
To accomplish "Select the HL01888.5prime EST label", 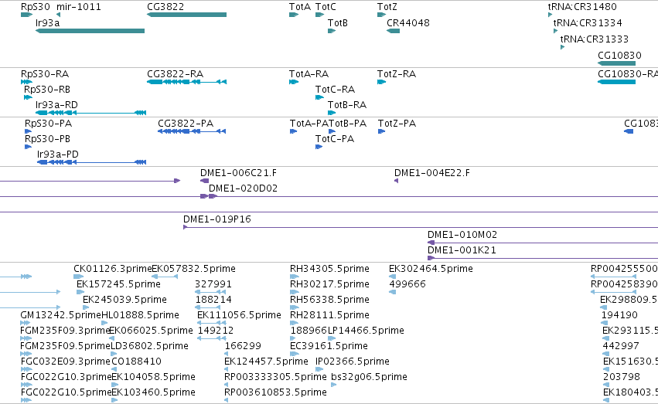I will pos(140,316).
